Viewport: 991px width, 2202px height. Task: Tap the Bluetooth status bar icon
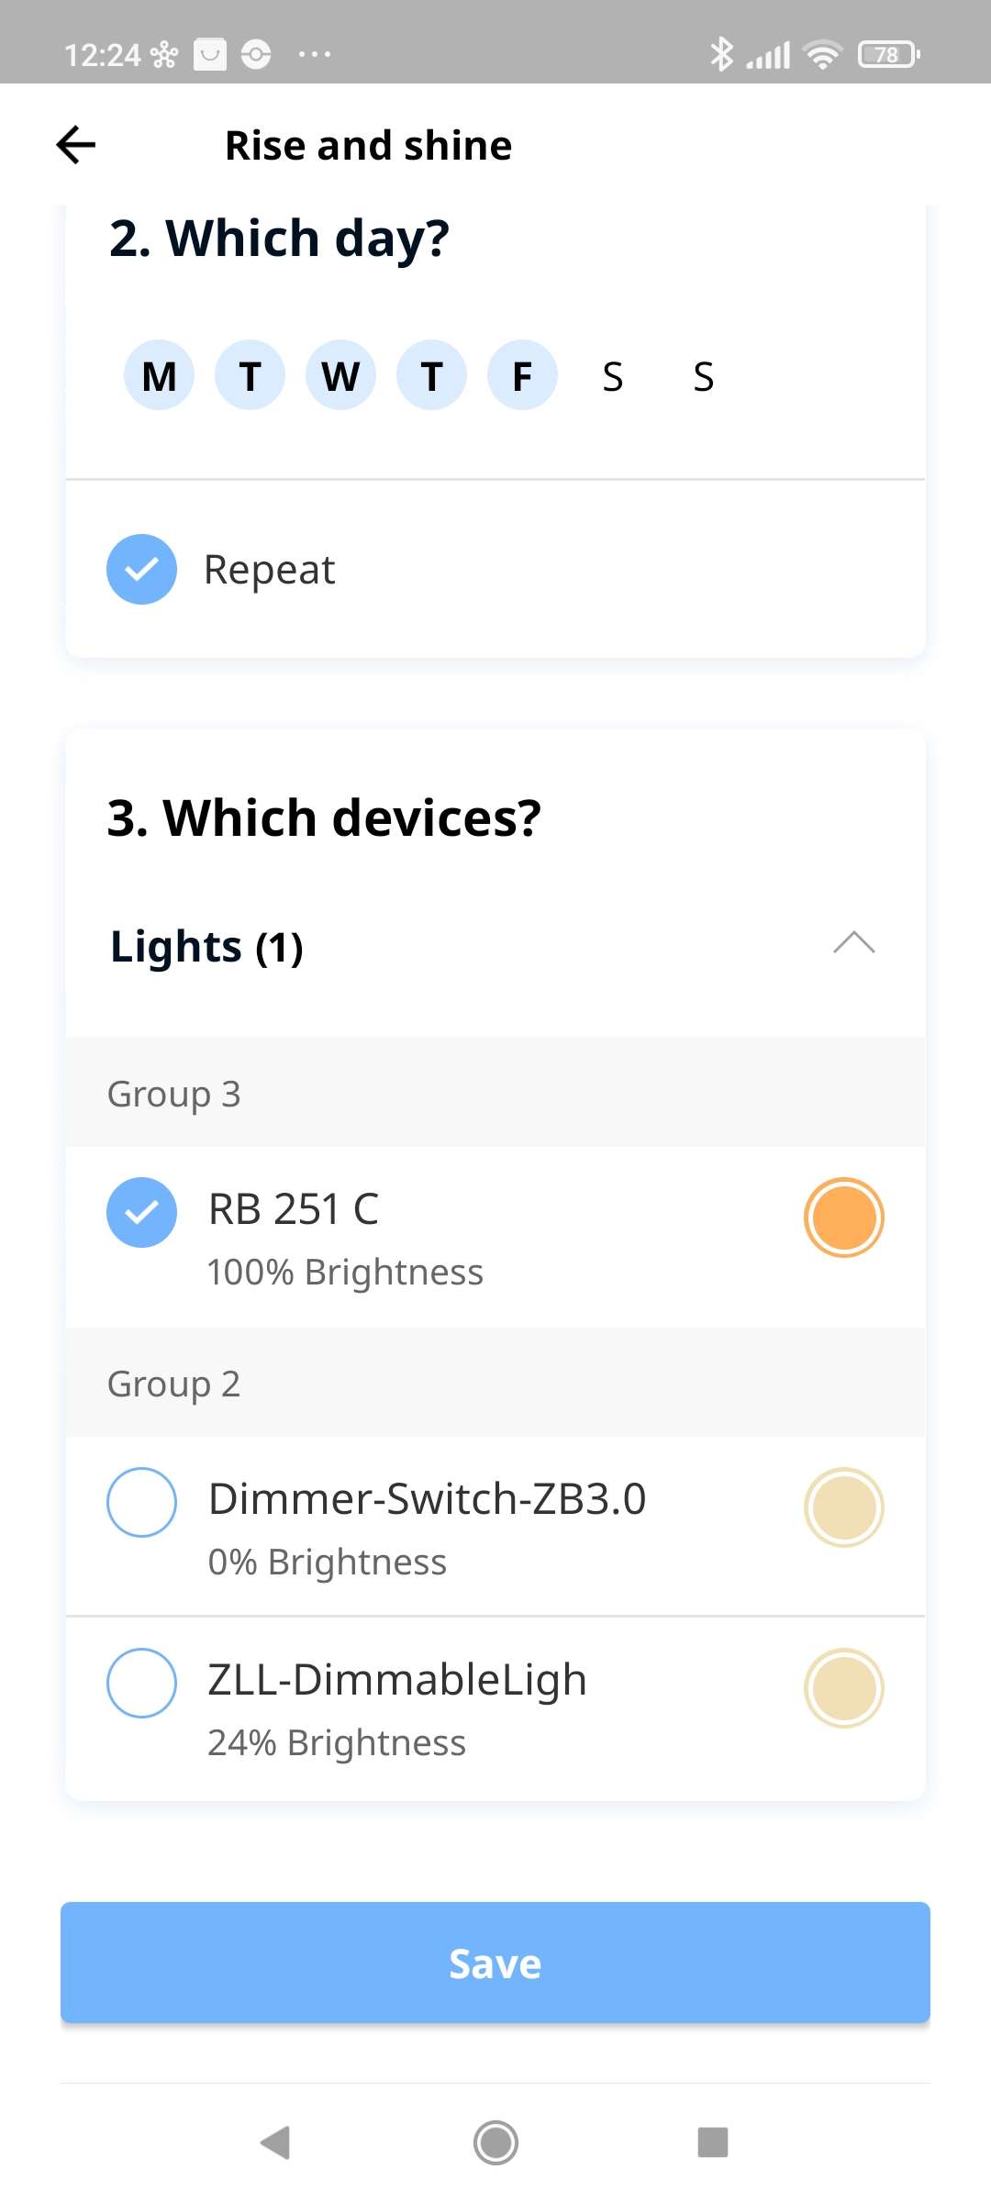click(721, 54)
